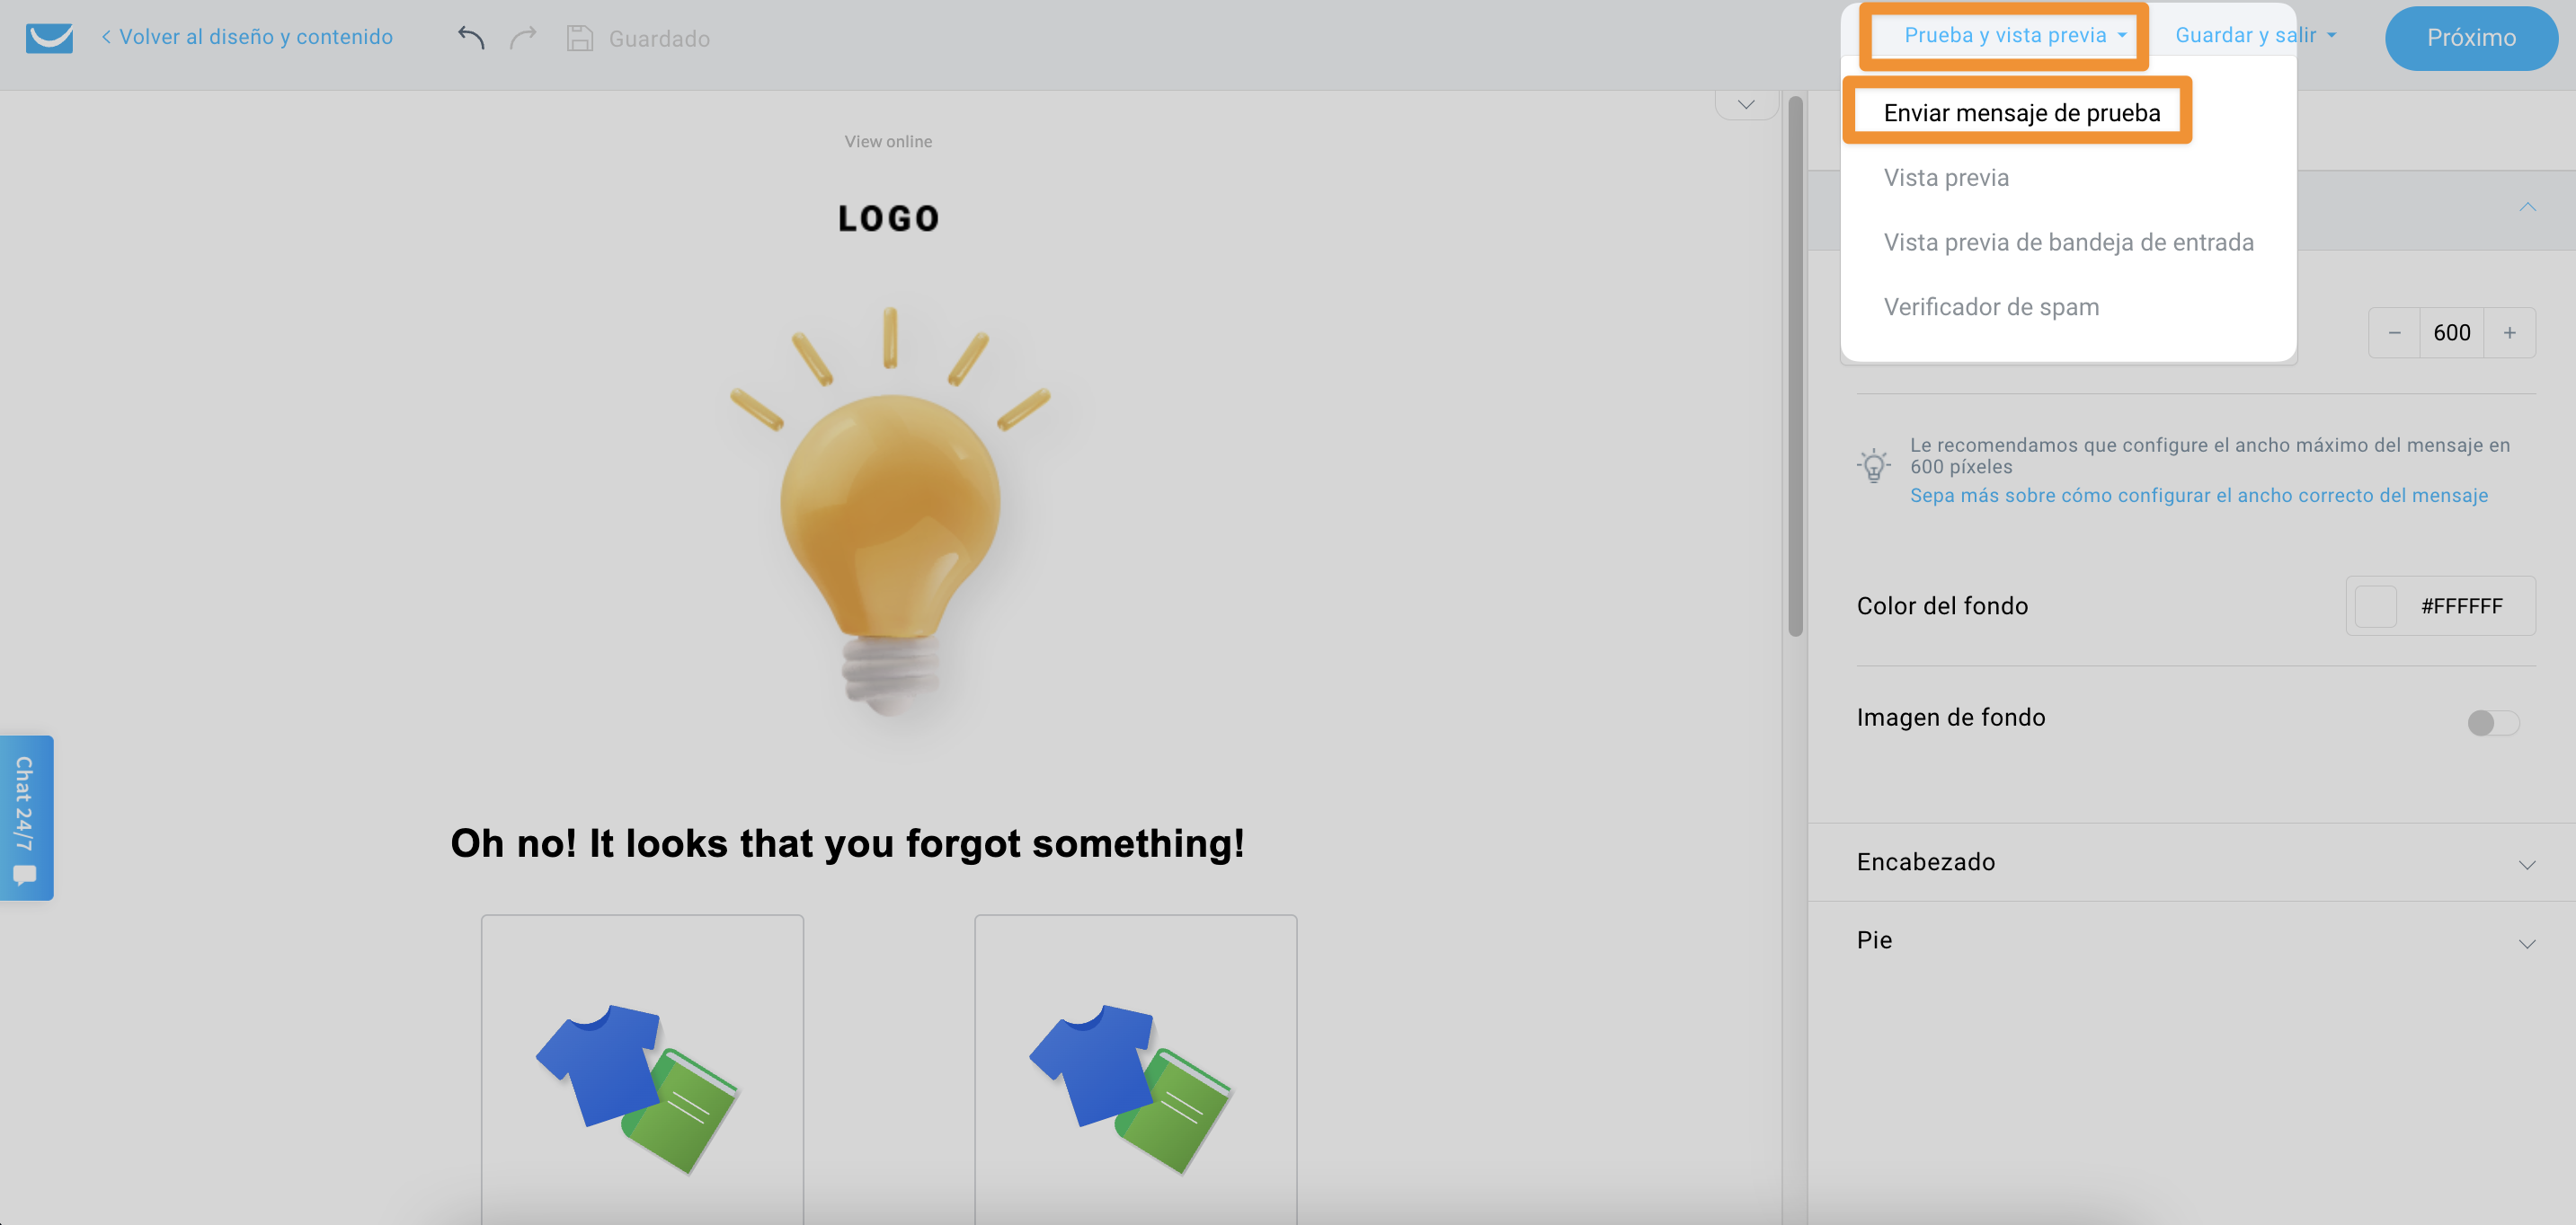Open the Chat 24/7 side tab
Image resolution: width=2576 pixels, height=1225 pixels.
pos(26,817)
